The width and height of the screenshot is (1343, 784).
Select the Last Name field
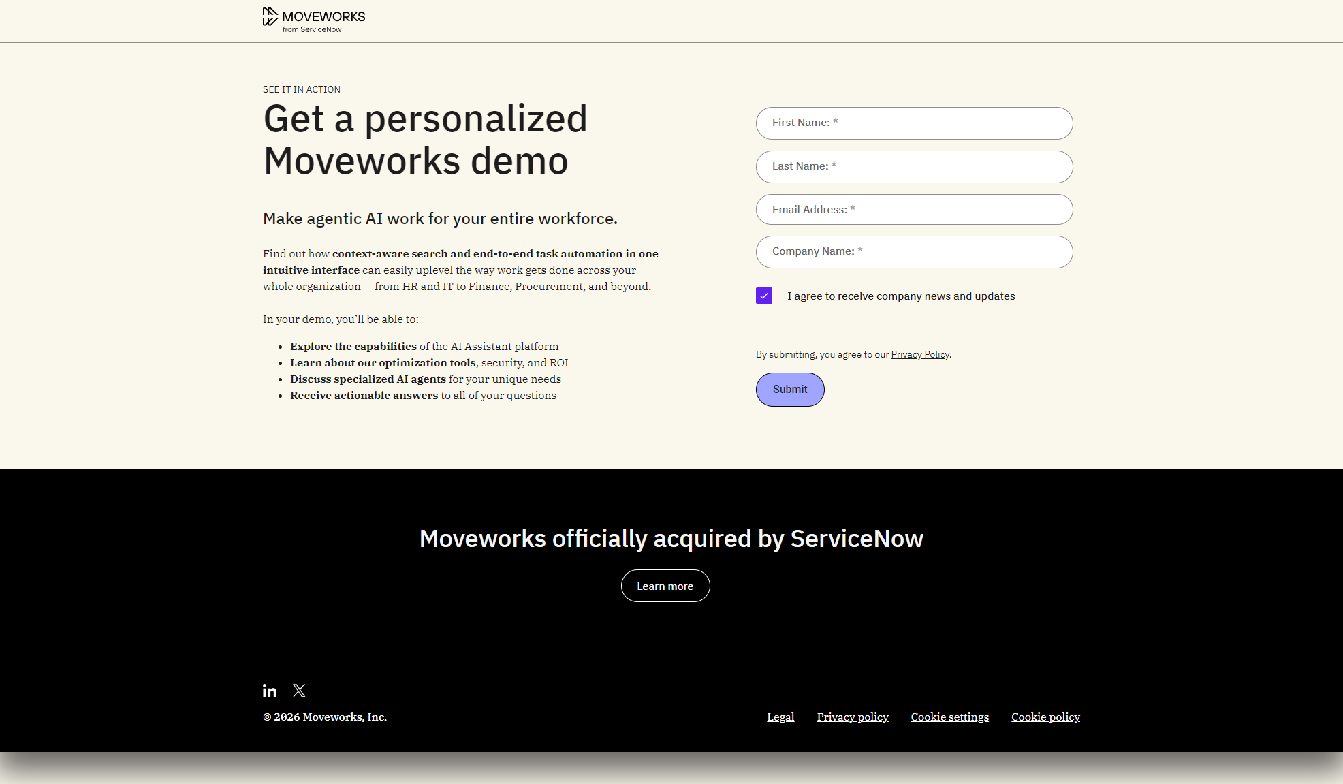point(914,166)
